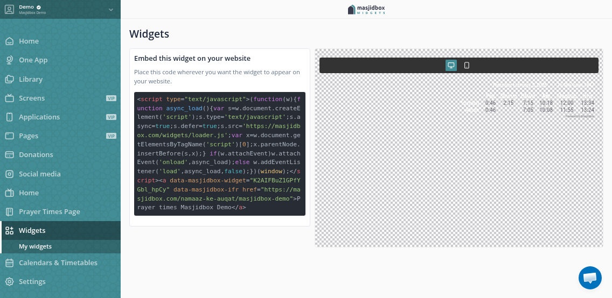The width and height of the screenshot is (612, 298).
Task: Switch preview to desktop view
Action: click(451, 66)
